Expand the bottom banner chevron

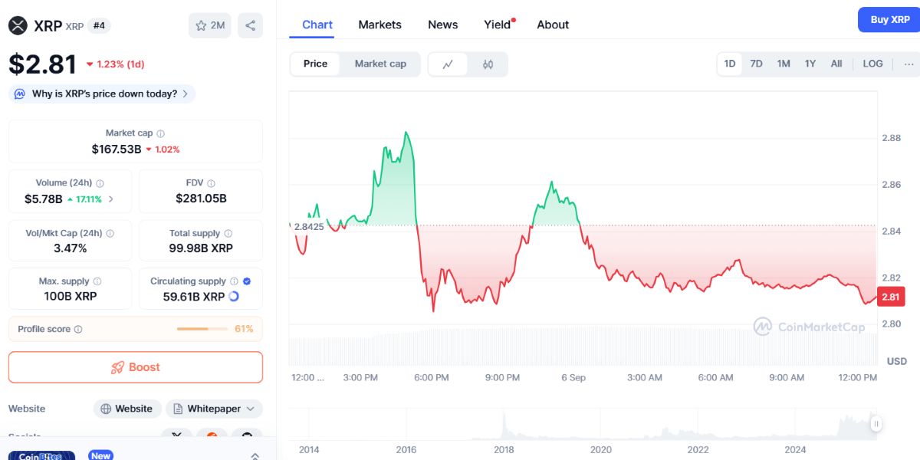(255, 456)
